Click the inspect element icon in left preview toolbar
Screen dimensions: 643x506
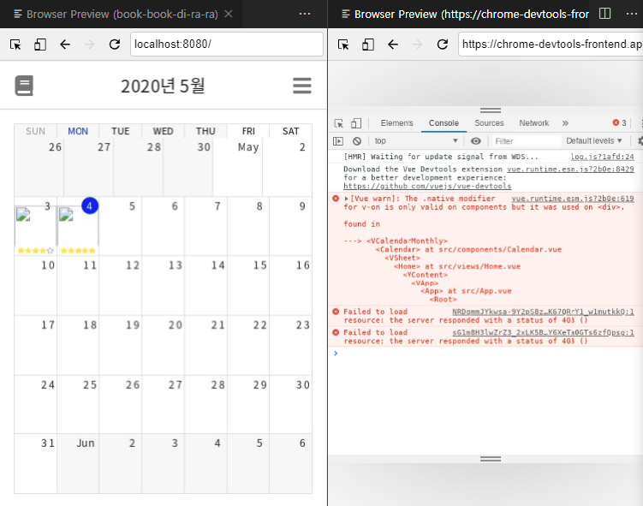[x=15, y=45]
